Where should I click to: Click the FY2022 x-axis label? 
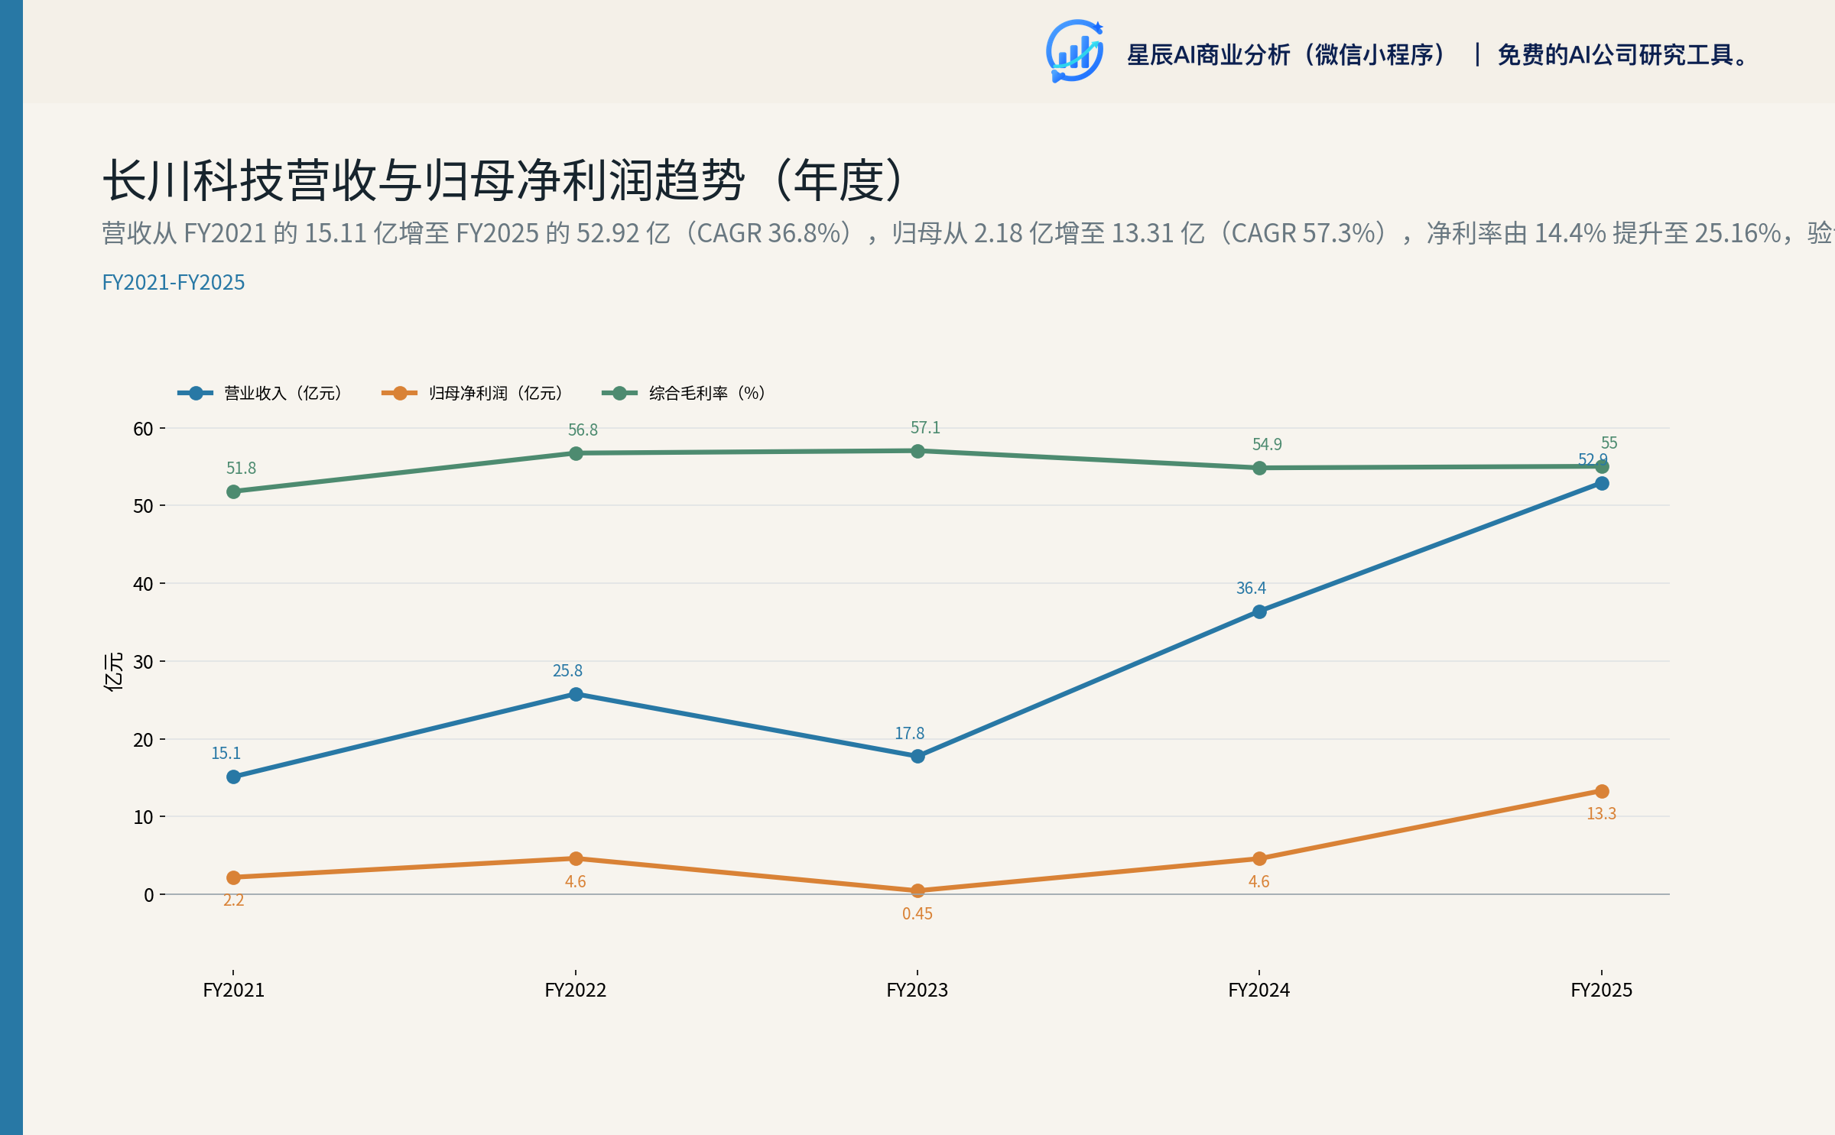pos(576,990)
